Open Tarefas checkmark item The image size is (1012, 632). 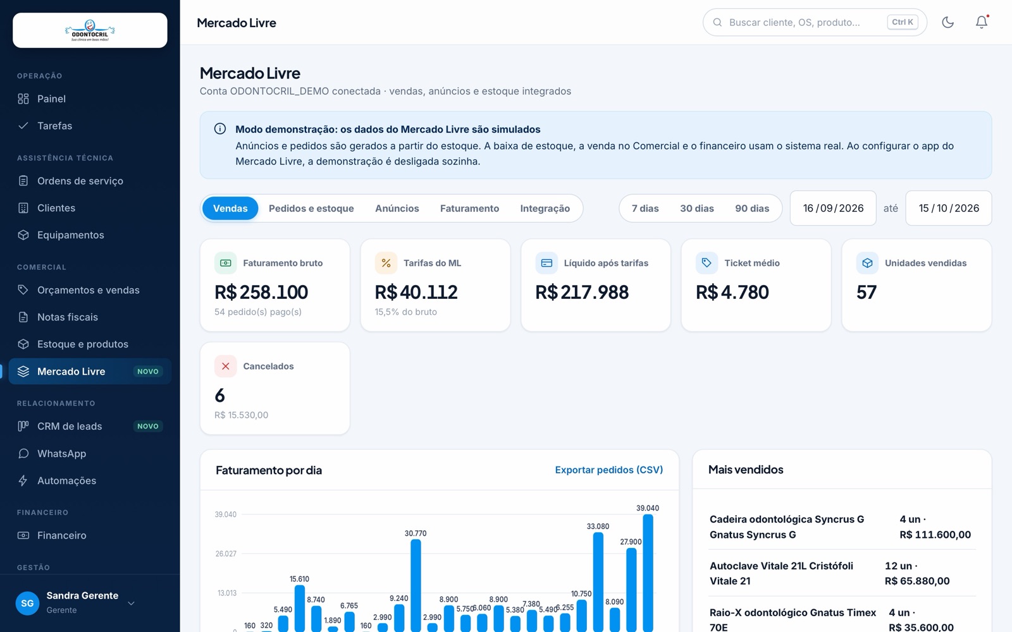[90, 126]
